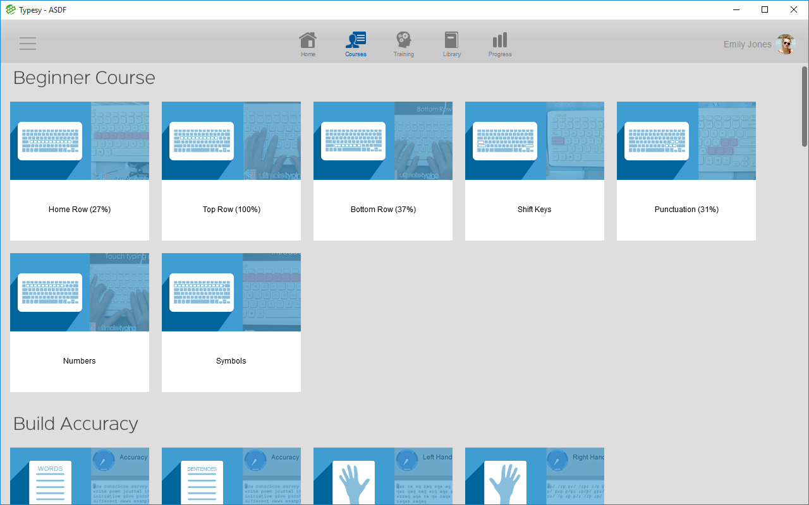Screen dimensions: 809x505
Task: Open the Left Hand accuracy course
Action: point(383,476)
